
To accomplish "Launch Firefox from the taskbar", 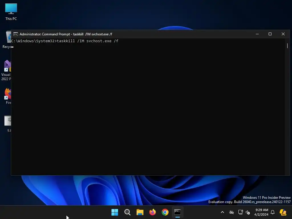I will [153, 212].
